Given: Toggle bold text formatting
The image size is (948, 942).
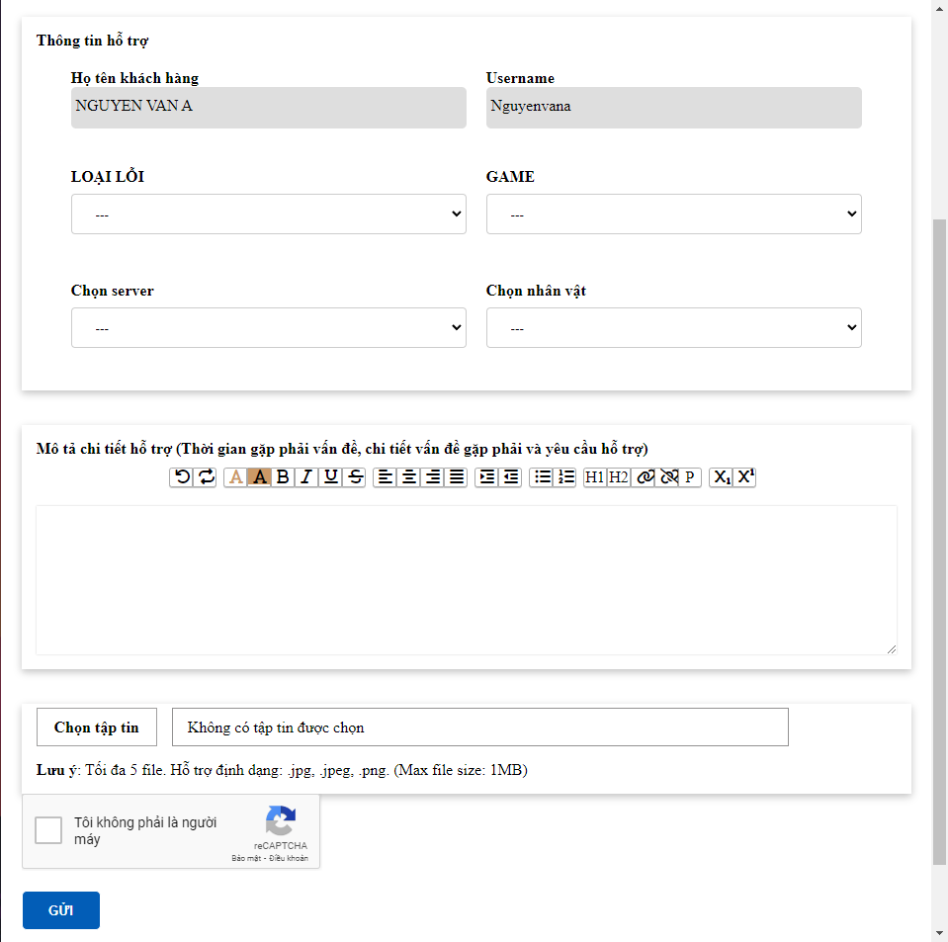Looking at the screenshot, I should tap(283, 477).
